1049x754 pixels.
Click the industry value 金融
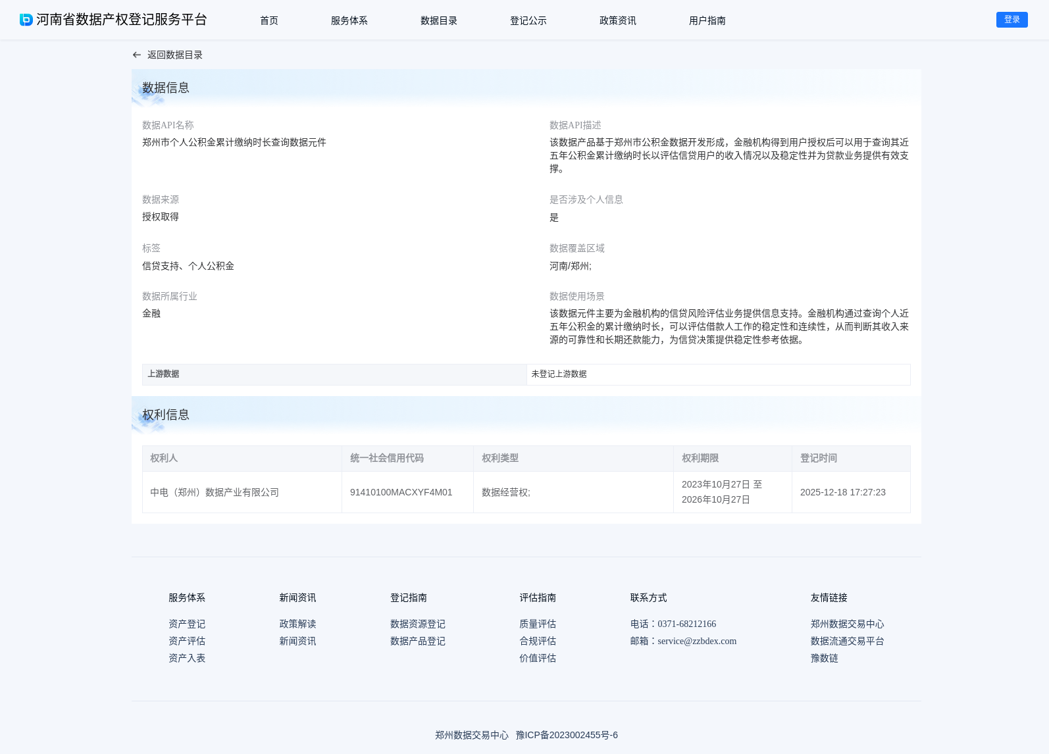click(151, 313)
